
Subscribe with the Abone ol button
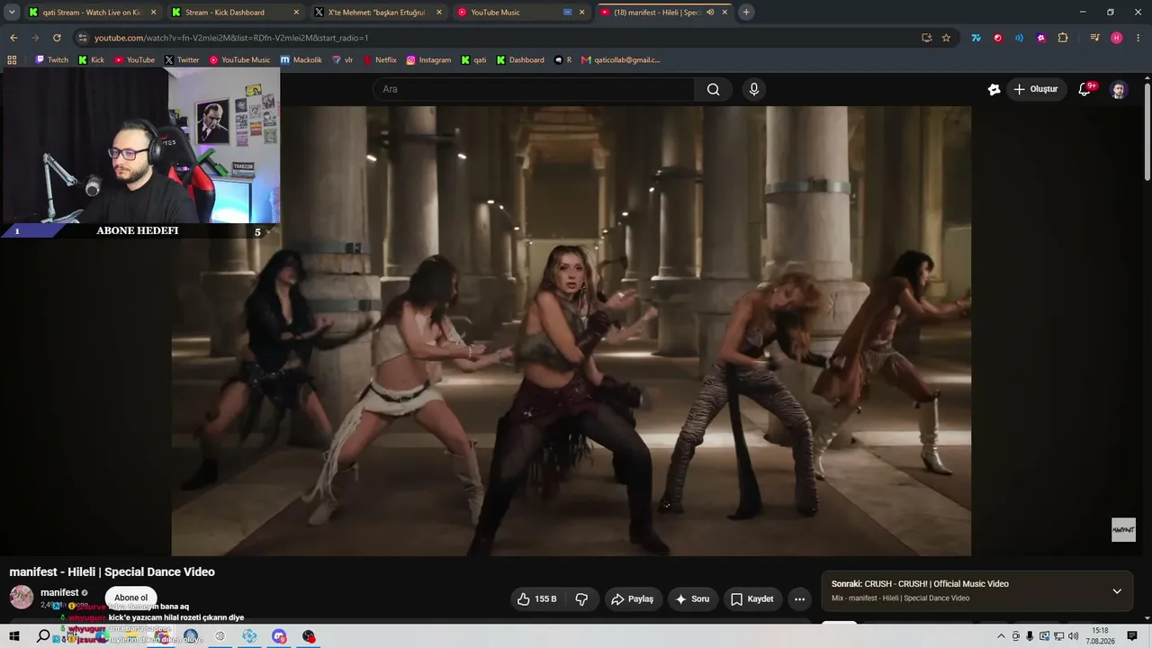(x=130, y=598)
